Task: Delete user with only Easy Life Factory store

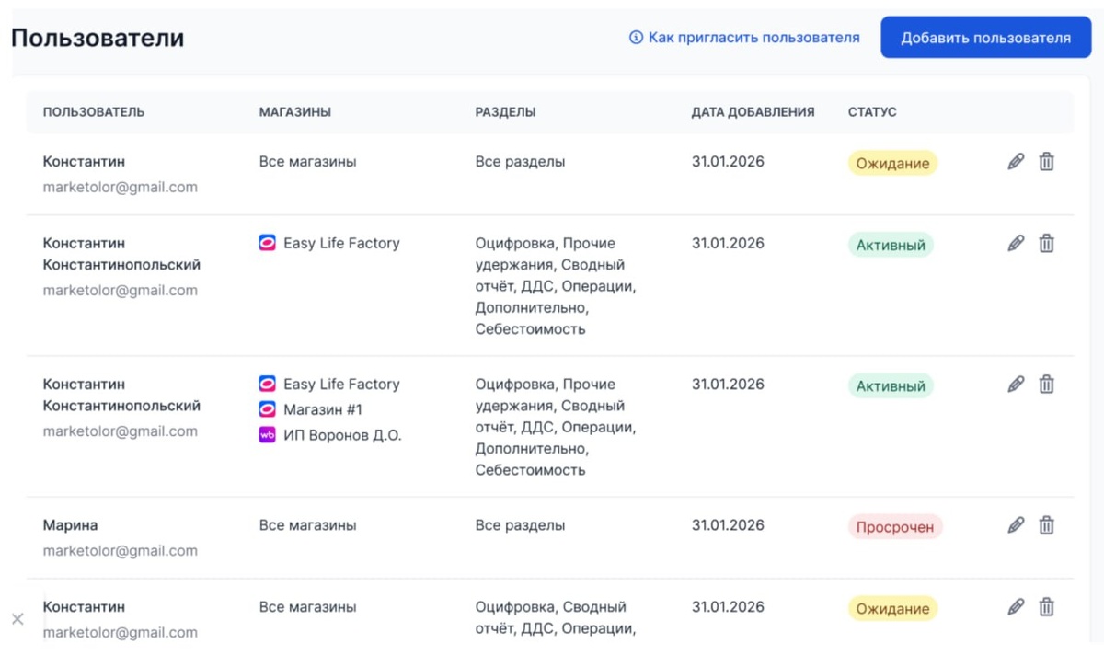Action: (x=1046, y=244)
